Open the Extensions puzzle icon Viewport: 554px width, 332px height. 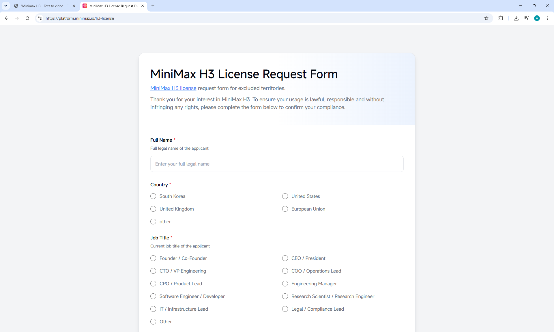tap(501, 18)
